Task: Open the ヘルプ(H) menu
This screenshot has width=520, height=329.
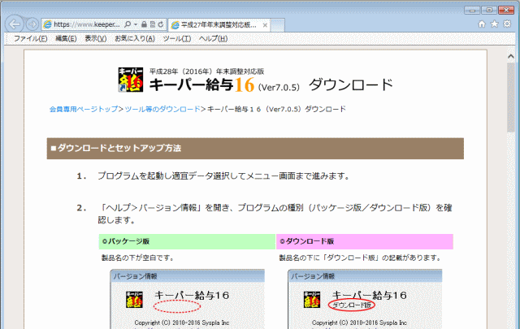Action: [213, 39]
